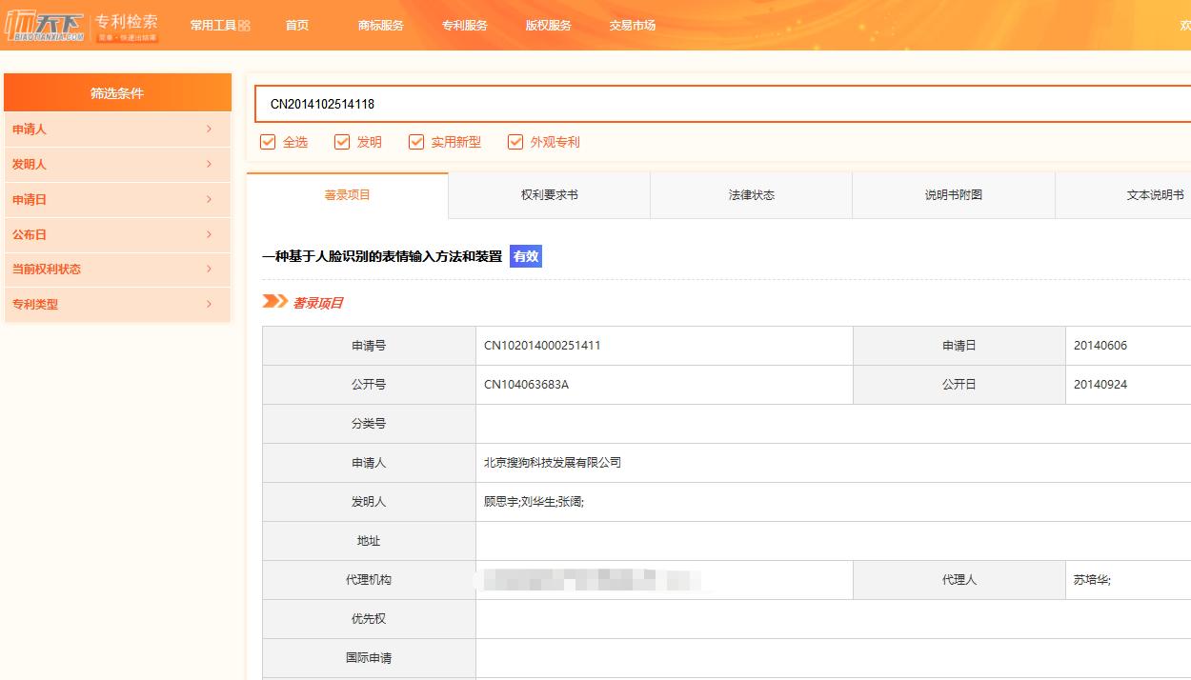Viewport: 1191px width, 680px height.
Task: Expand the 公布日 filter
Action: (x=118, y=234)
